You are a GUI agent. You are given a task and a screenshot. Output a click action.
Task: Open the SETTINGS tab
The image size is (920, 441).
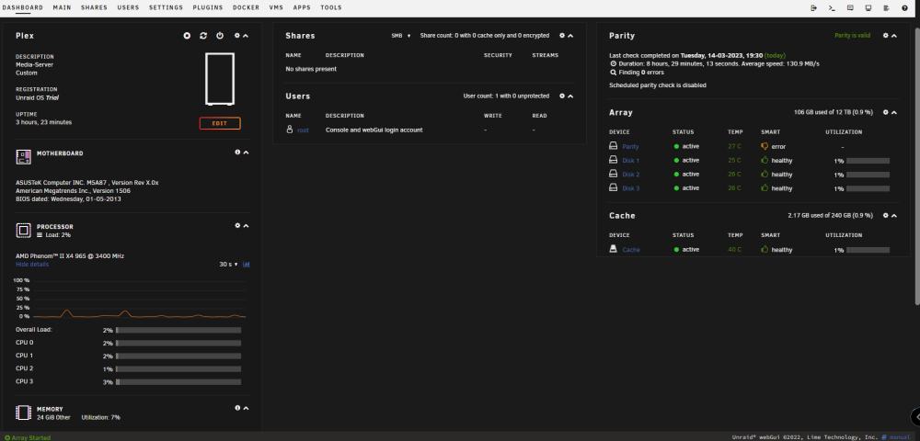tap(166, 7)
